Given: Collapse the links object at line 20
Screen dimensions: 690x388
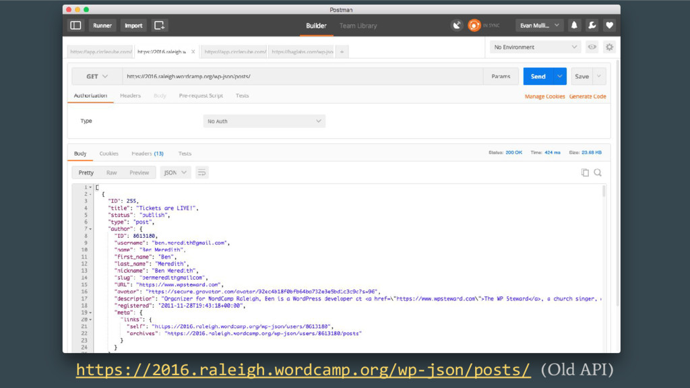Looking at the screenshot, I should (91, 320).
